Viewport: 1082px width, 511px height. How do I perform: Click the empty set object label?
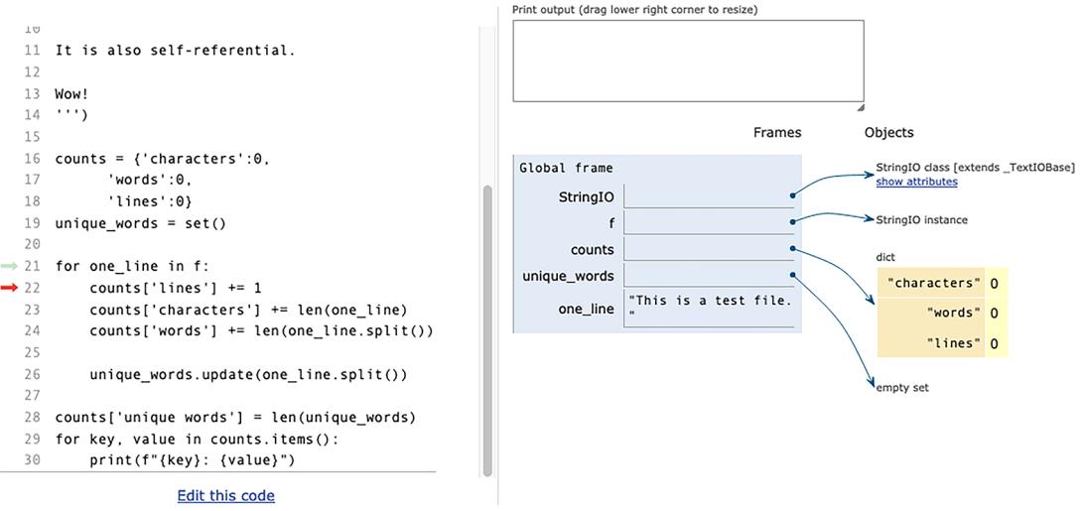click(902, 388)
